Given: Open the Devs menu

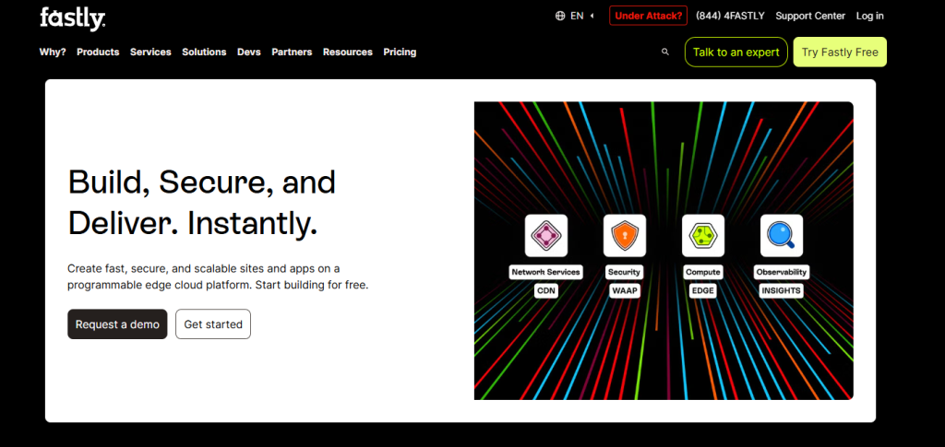Looking at the screenshot, I should (249, 53).
